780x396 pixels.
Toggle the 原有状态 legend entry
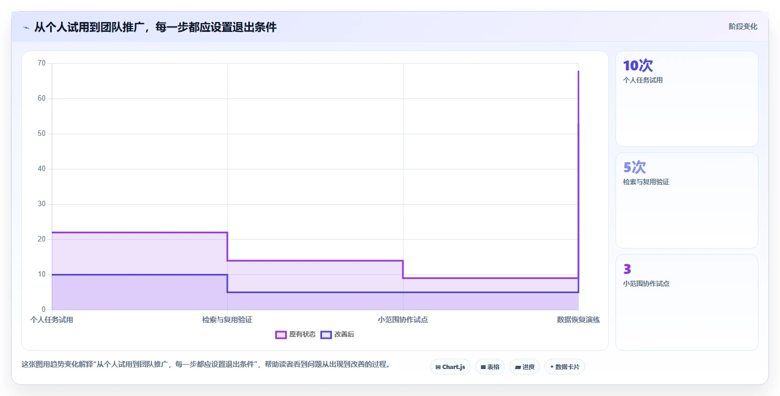[296, 334]
